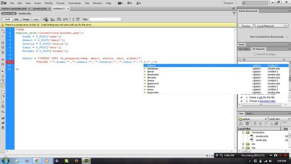
Task: Click the koneksi.php related file link
Action: click(x=25, y=13)
